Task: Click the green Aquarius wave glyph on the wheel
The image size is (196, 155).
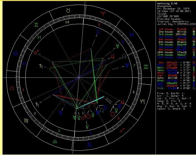Action: (x=146, y=67)
